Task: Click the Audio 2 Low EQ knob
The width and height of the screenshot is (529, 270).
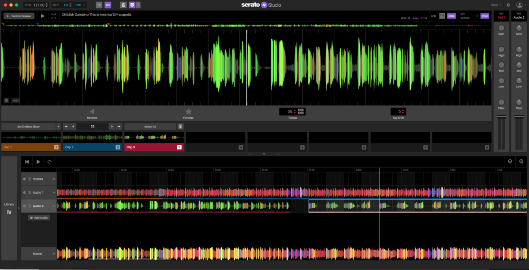Action: [519, 81]
